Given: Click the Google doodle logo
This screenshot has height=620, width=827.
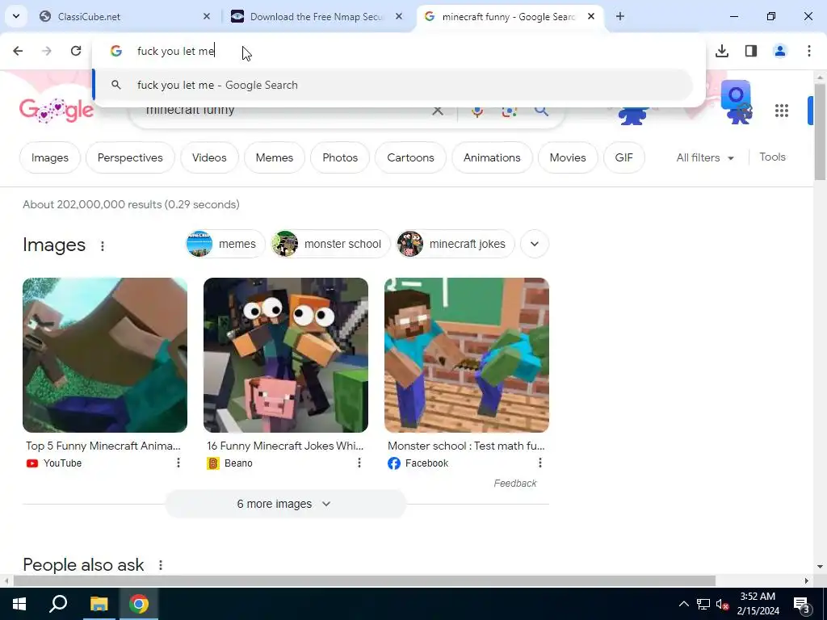Looking at the screenshot, I should pyautogui.click(x=56, y=110).
